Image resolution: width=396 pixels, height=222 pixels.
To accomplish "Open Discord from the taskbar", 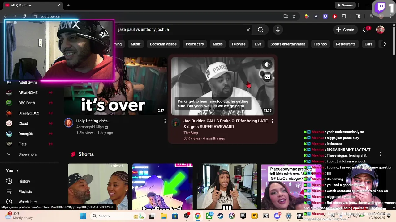I will pyautogui.click(x=277, y=216).
